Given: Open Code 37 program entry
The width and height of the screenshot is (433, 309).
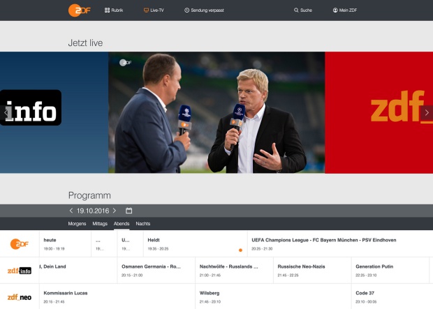Looking at the screenshot, I should click(392, 297).
